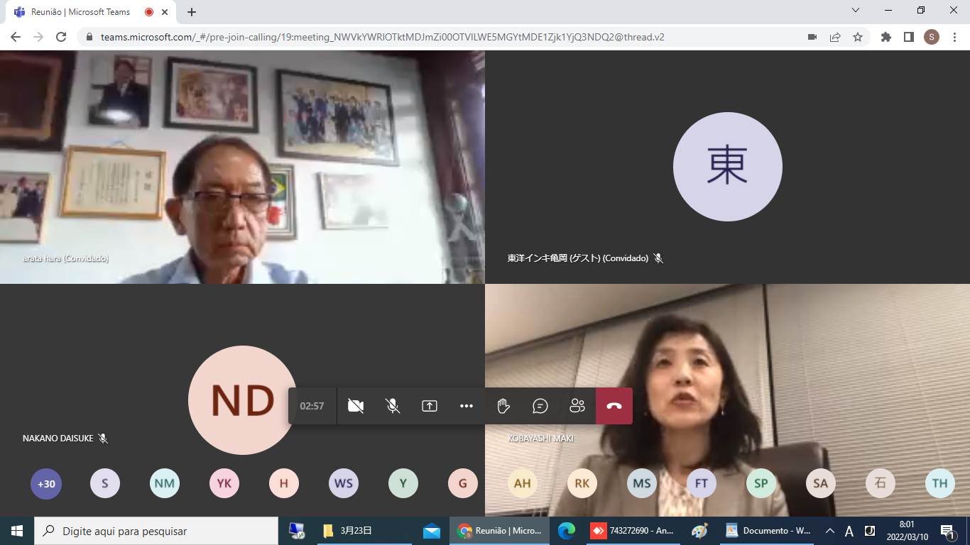Screen dimensions: 970x545
Task: Turn on camera in meeting toolbar
Action: (x=356, y=406)
